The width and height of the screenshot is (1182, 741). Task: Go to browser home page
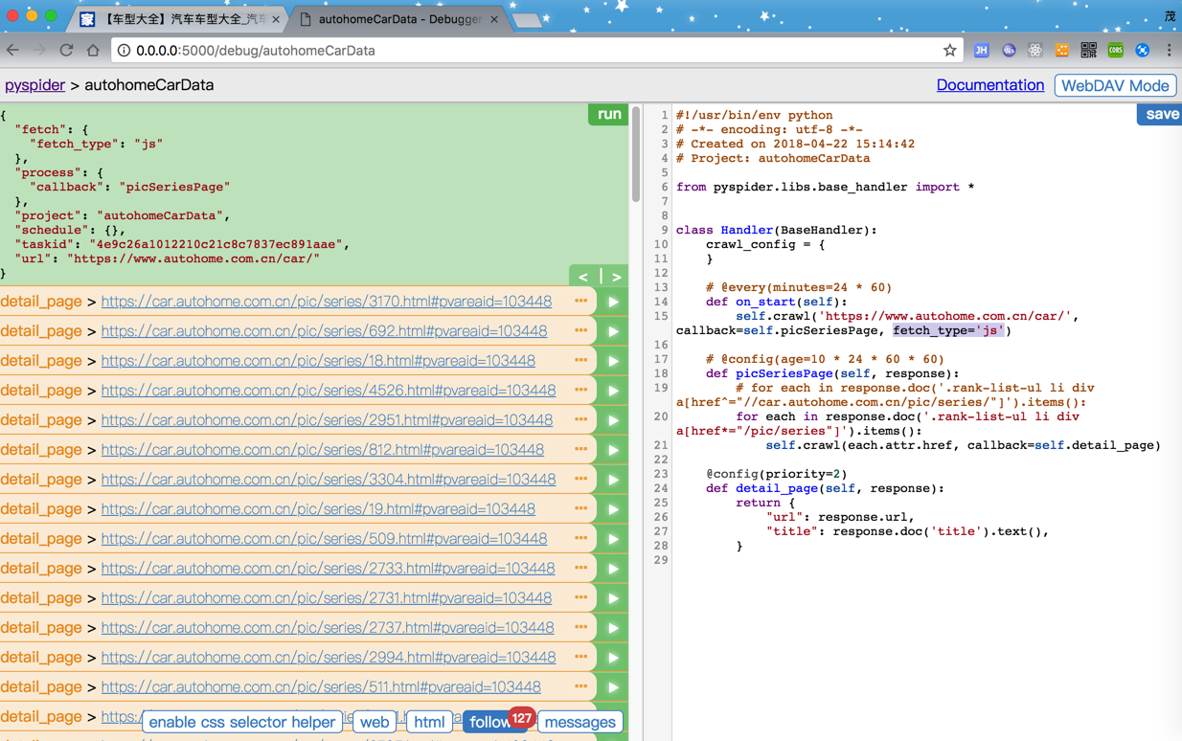tap(93, 50)
